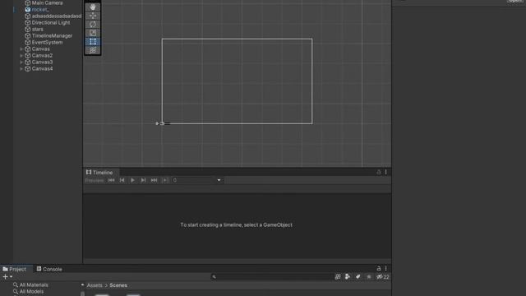Click the Canvas4 object icon
Screen dimensions: 526x296
[27, 69]
